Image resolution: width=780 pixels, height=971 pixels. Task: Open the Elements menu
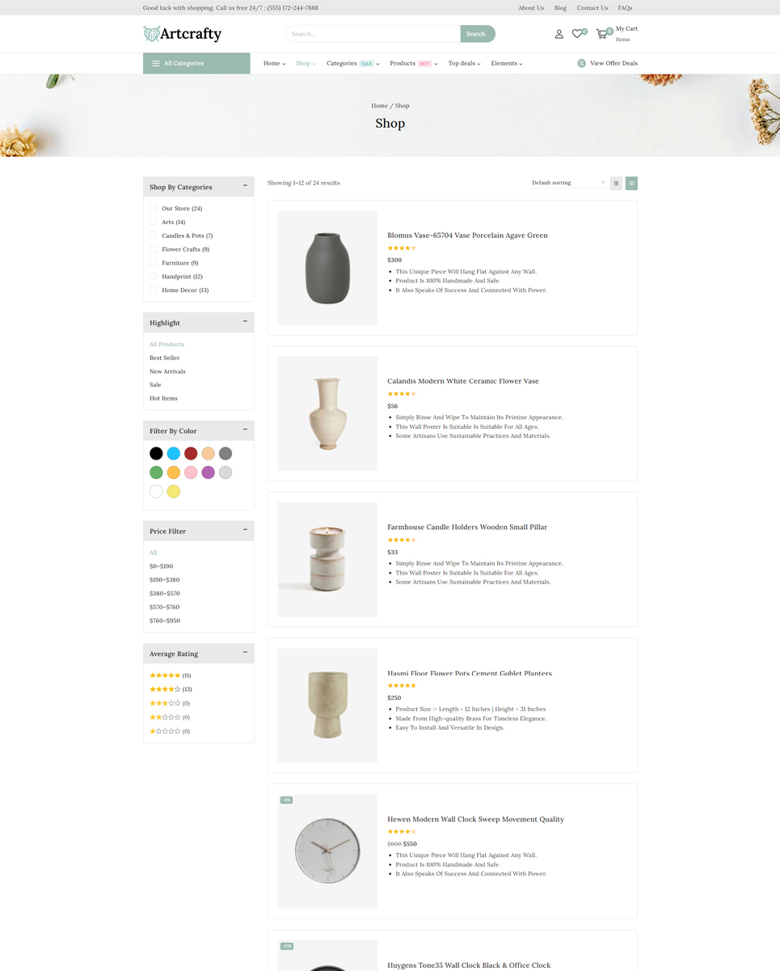(506, 63)
